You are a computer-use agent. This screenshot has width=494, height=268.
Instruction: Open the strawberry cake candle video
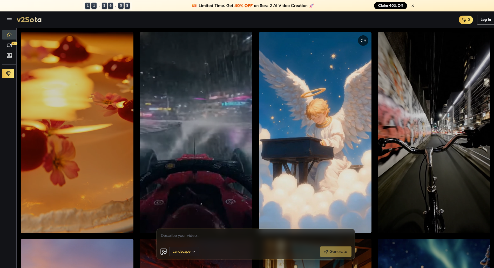(x=77, y=132)
